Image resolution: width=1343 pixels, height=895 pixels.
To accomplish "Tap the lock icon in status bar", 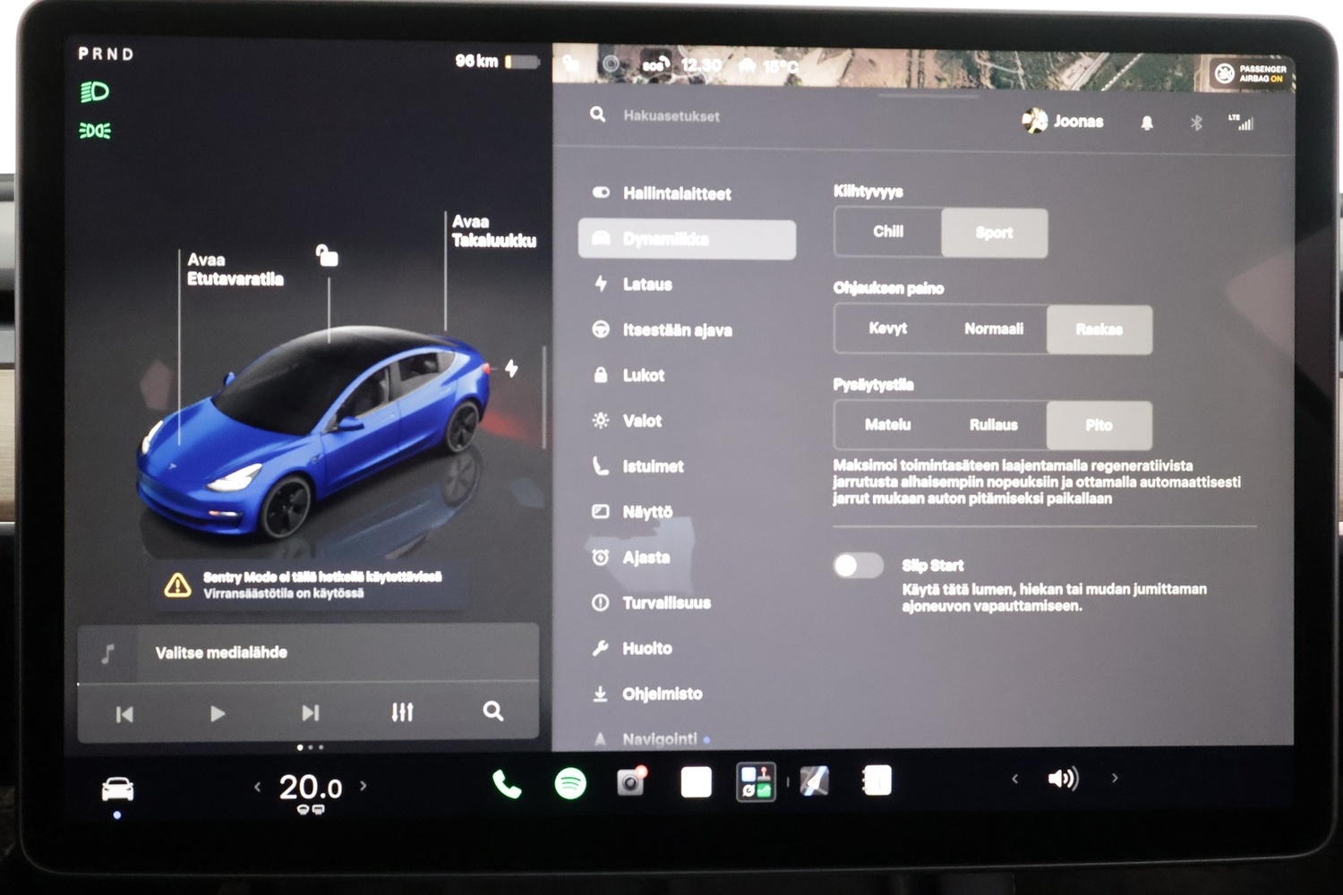I will coord(570,63).
